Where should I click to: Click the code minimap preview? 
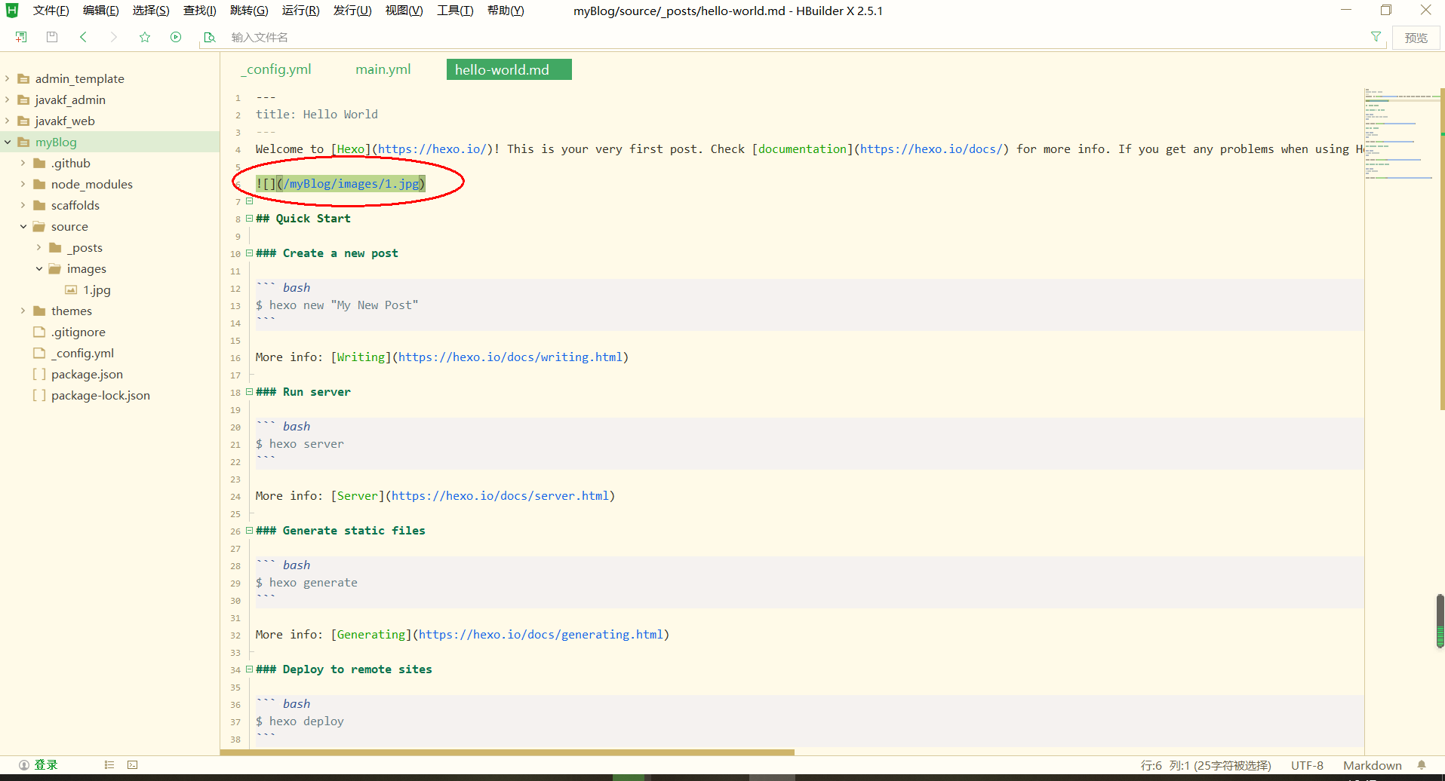click(1402, 136)
